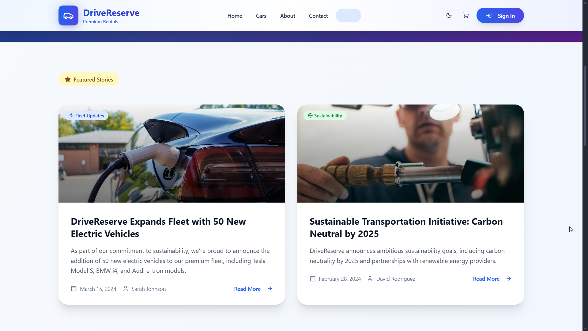Open the Home menu item
This screenshot has width=588, height=331.
(235, 16)
